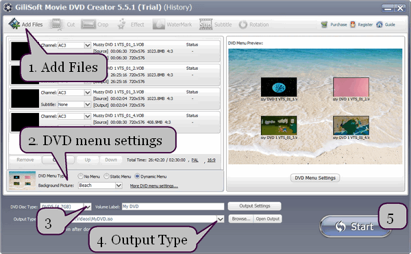
Task: Click the Browse... button
Action: point(241,218)
